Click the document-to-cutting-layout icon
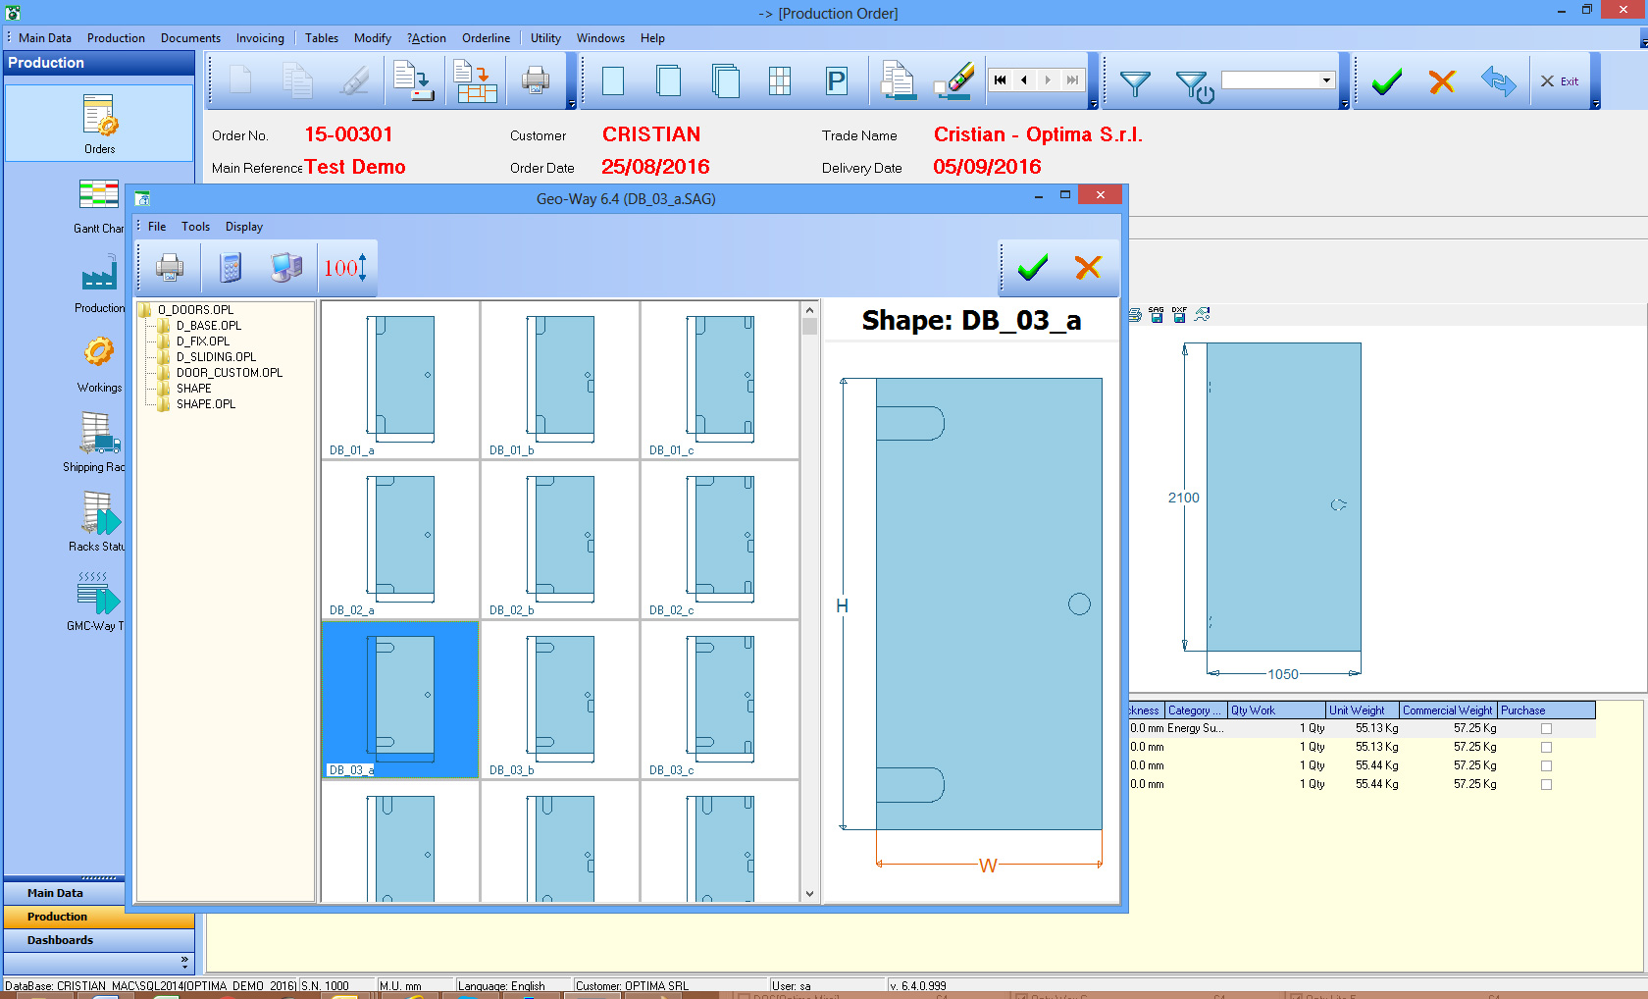1648x999 pixels. (476, 80)
